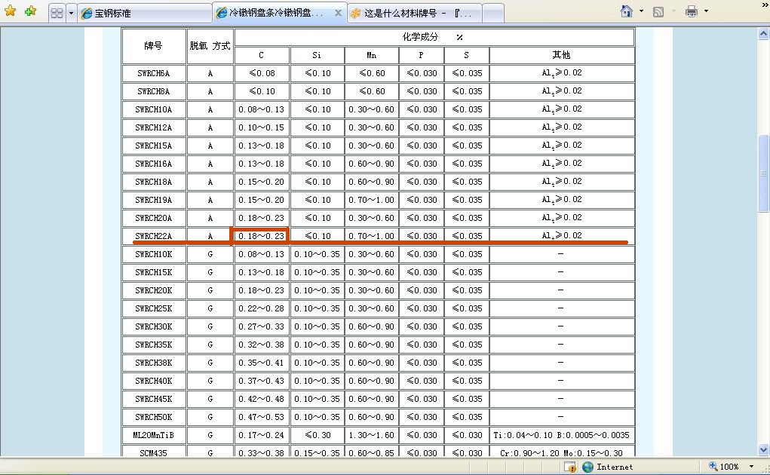This screenshot has width=770, height=475.
Task: Click the SWRCH18A grade cell
Action: (x=154, y=182)
